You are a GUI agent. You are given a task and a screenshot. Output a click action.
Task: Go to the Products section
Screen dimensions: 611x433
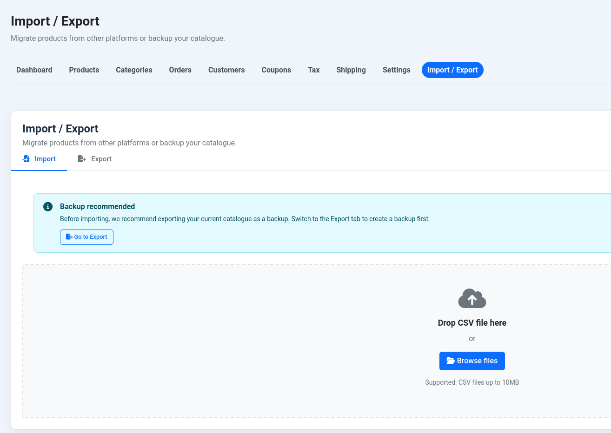84,70
